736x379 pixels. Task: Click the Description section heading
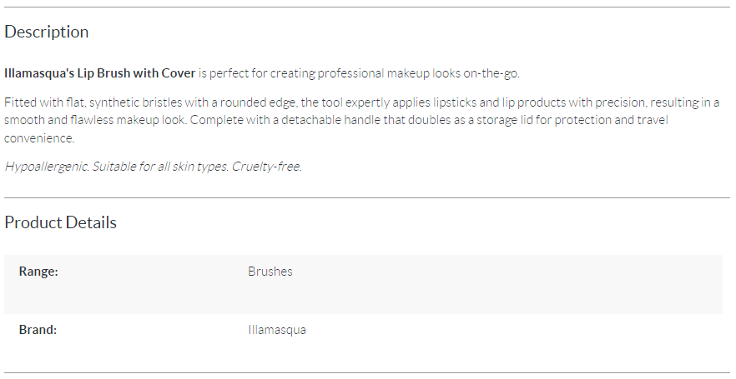47,32
